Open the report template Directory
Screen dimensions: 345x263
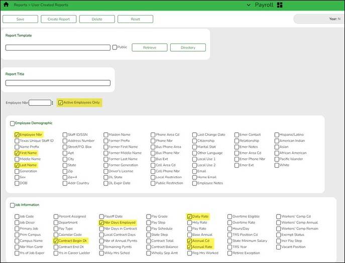pos(188,48)
